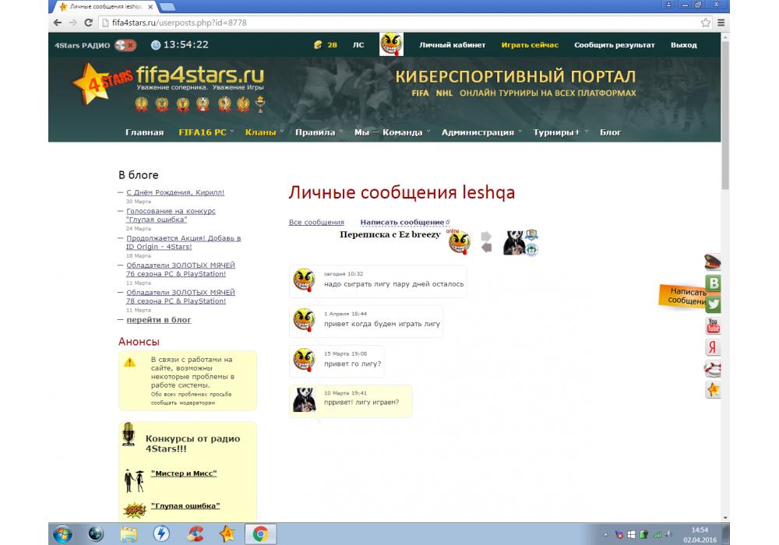Viewport: 779px width, 545px height.
Task: Click the YouTube icon in side panel
Action: 712,326
